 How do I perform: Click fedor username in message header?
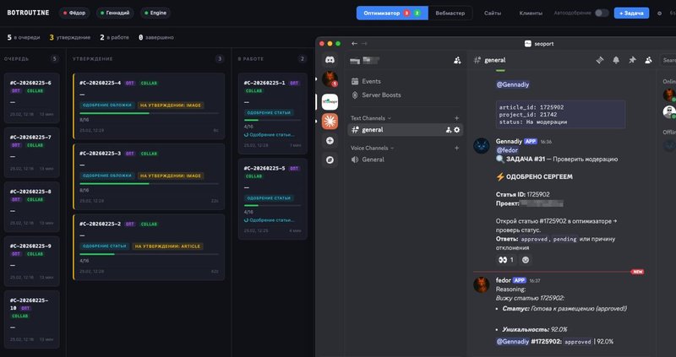[503, 280]
